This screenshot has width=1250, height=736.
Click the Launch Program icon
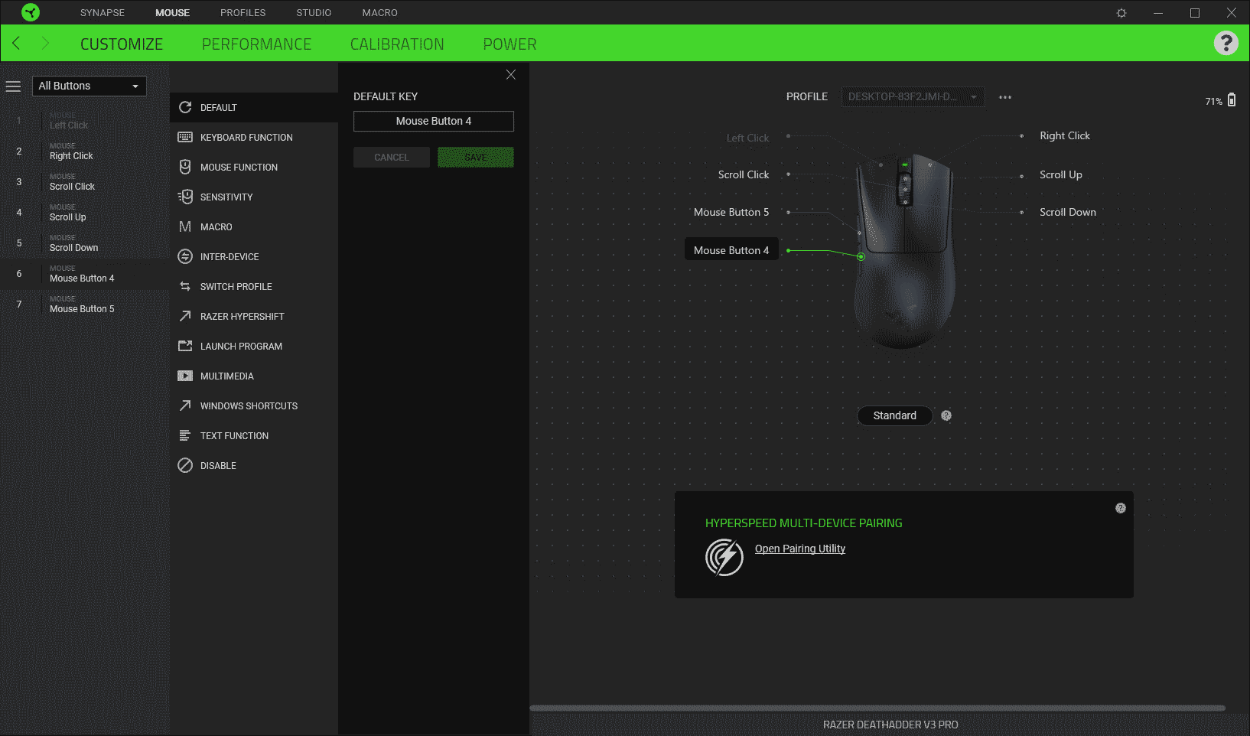click(x=185, y=346)
